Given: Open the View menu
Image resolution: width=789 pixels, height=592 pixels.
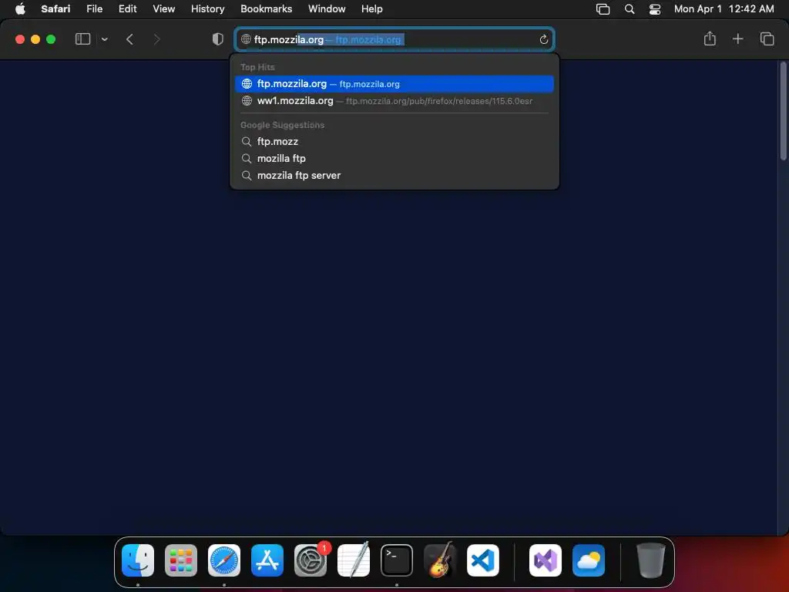Looking at the screenshot, I should click(x=163, y=8).
